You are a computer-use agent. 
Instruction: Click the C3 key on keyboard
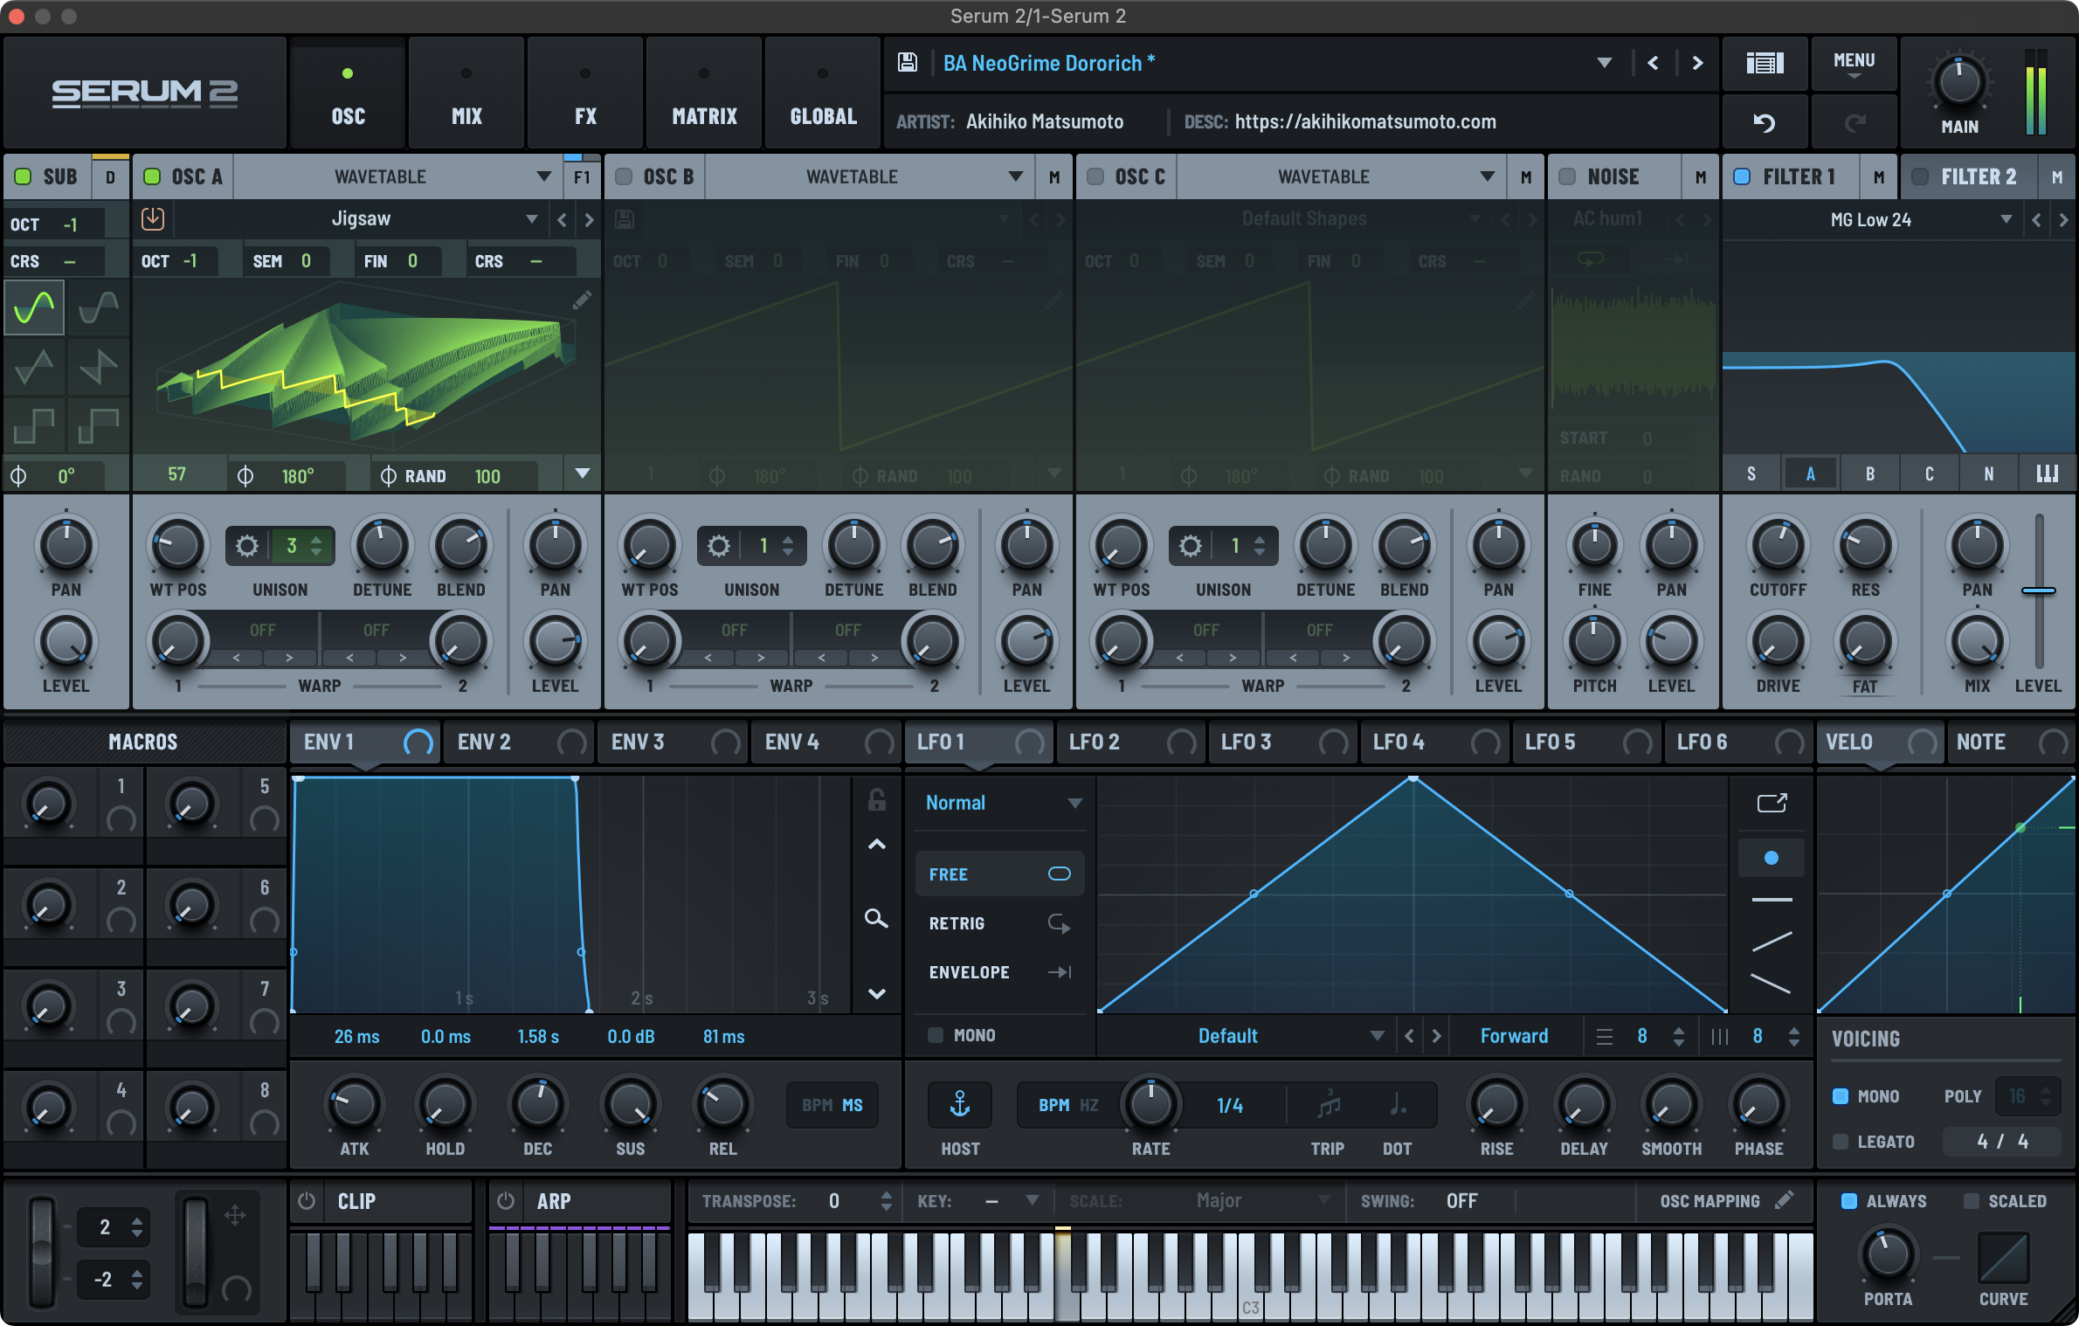coord(1251,1275)
